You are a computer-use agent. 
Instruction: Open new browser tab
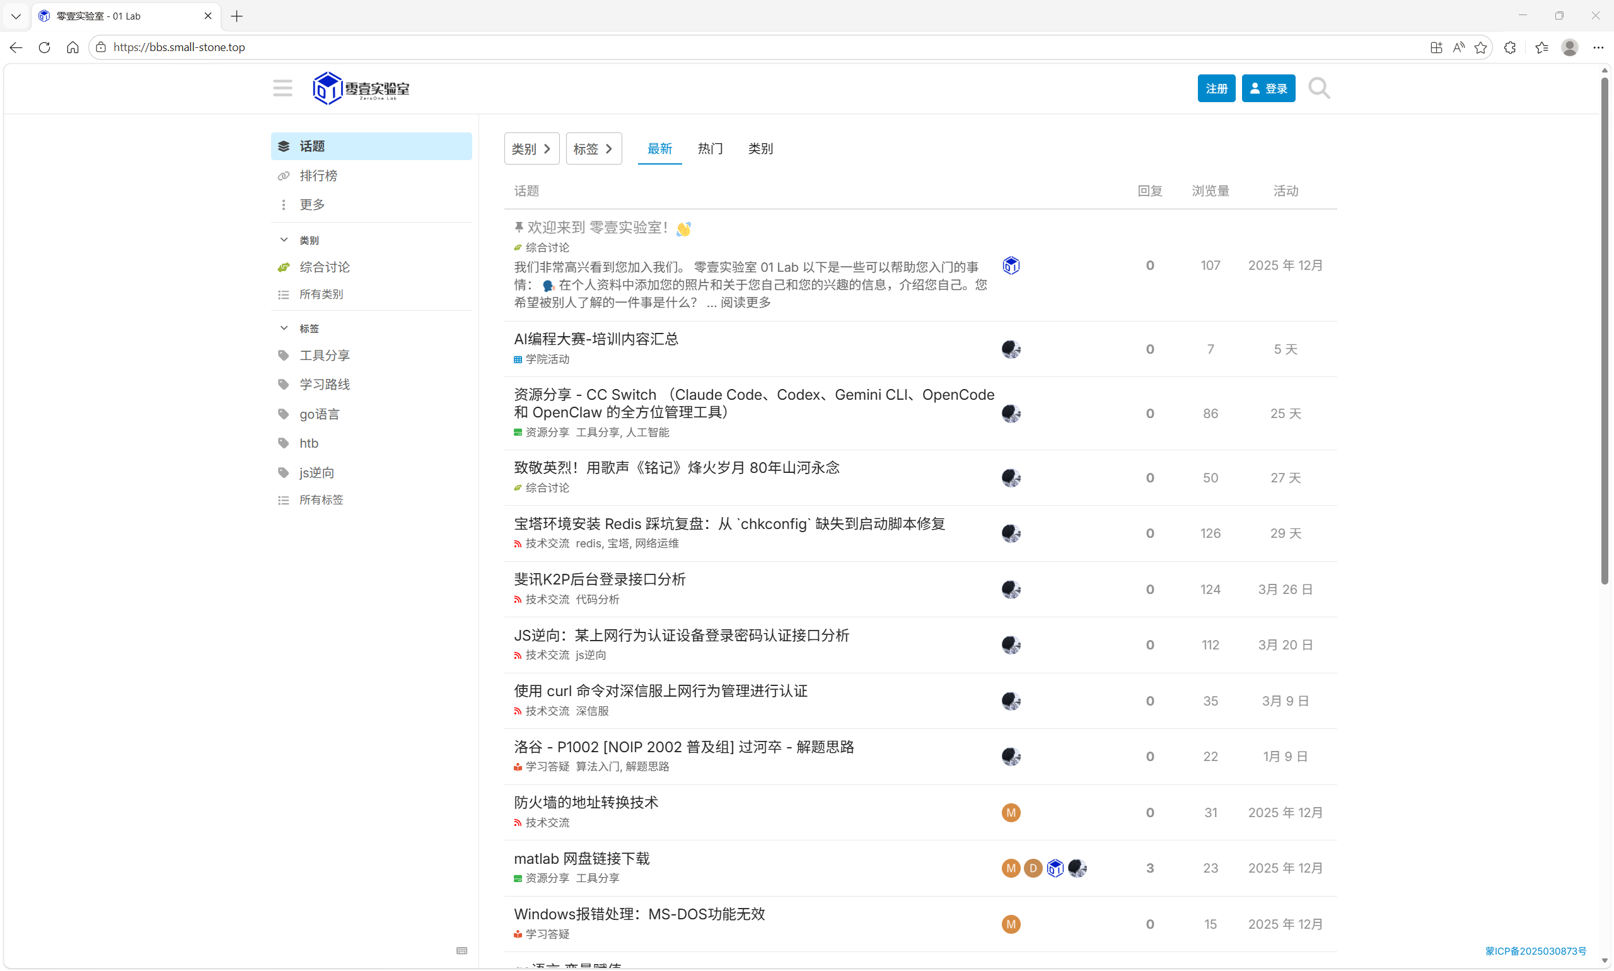pyautogui.click(x=237, y=16)
